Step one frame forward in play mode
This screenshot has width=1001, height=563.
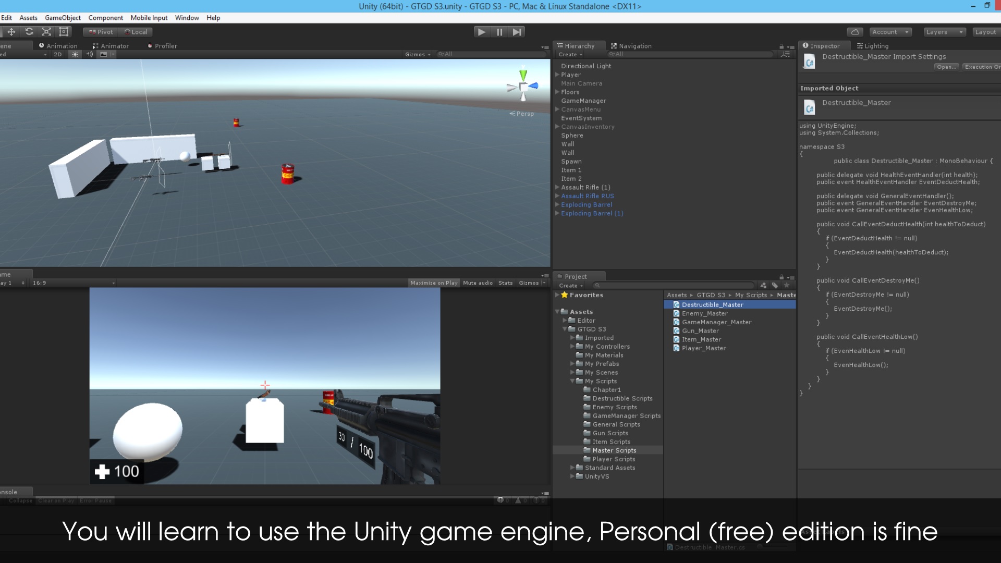[517, 32]
